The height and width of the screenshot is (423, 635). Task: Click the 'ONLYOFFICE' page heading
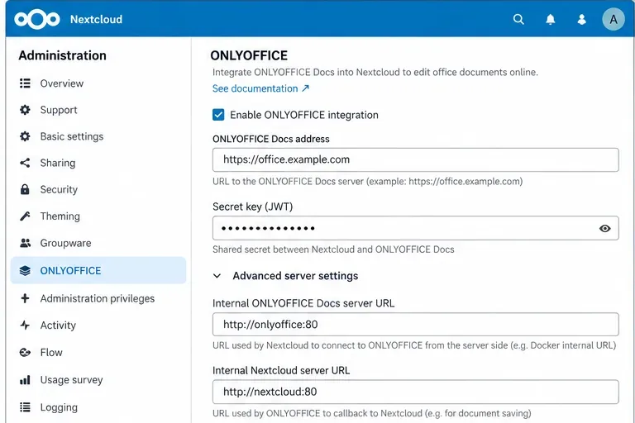pos(249,55)
